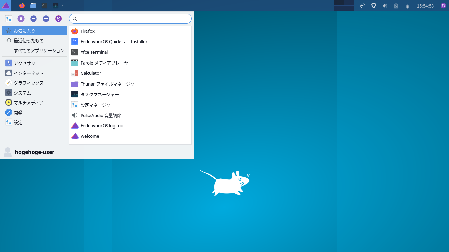Open the システム category
The width and height of the screenshot is (449, 252).
pyautogui.click(x=35, y=93)
